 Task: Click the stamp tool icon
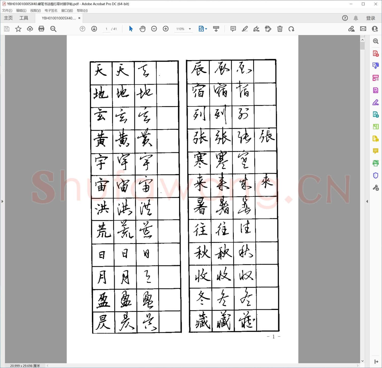(x=268, y=29)
